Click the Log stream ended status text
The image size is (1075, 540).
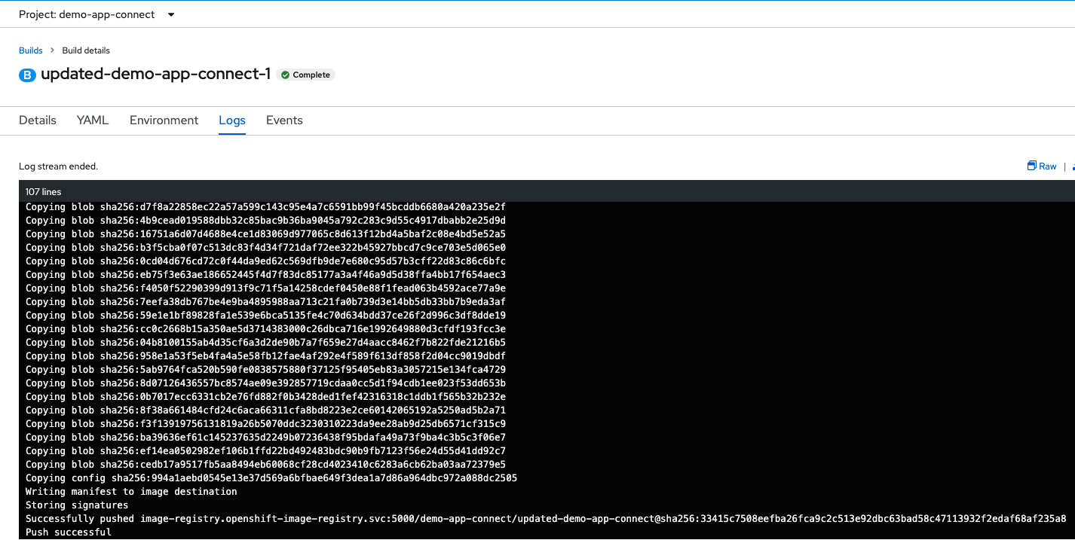59,166
